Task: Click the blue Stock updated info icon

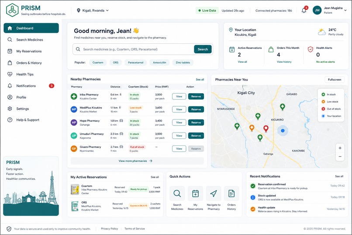Action: coord(253,197)
